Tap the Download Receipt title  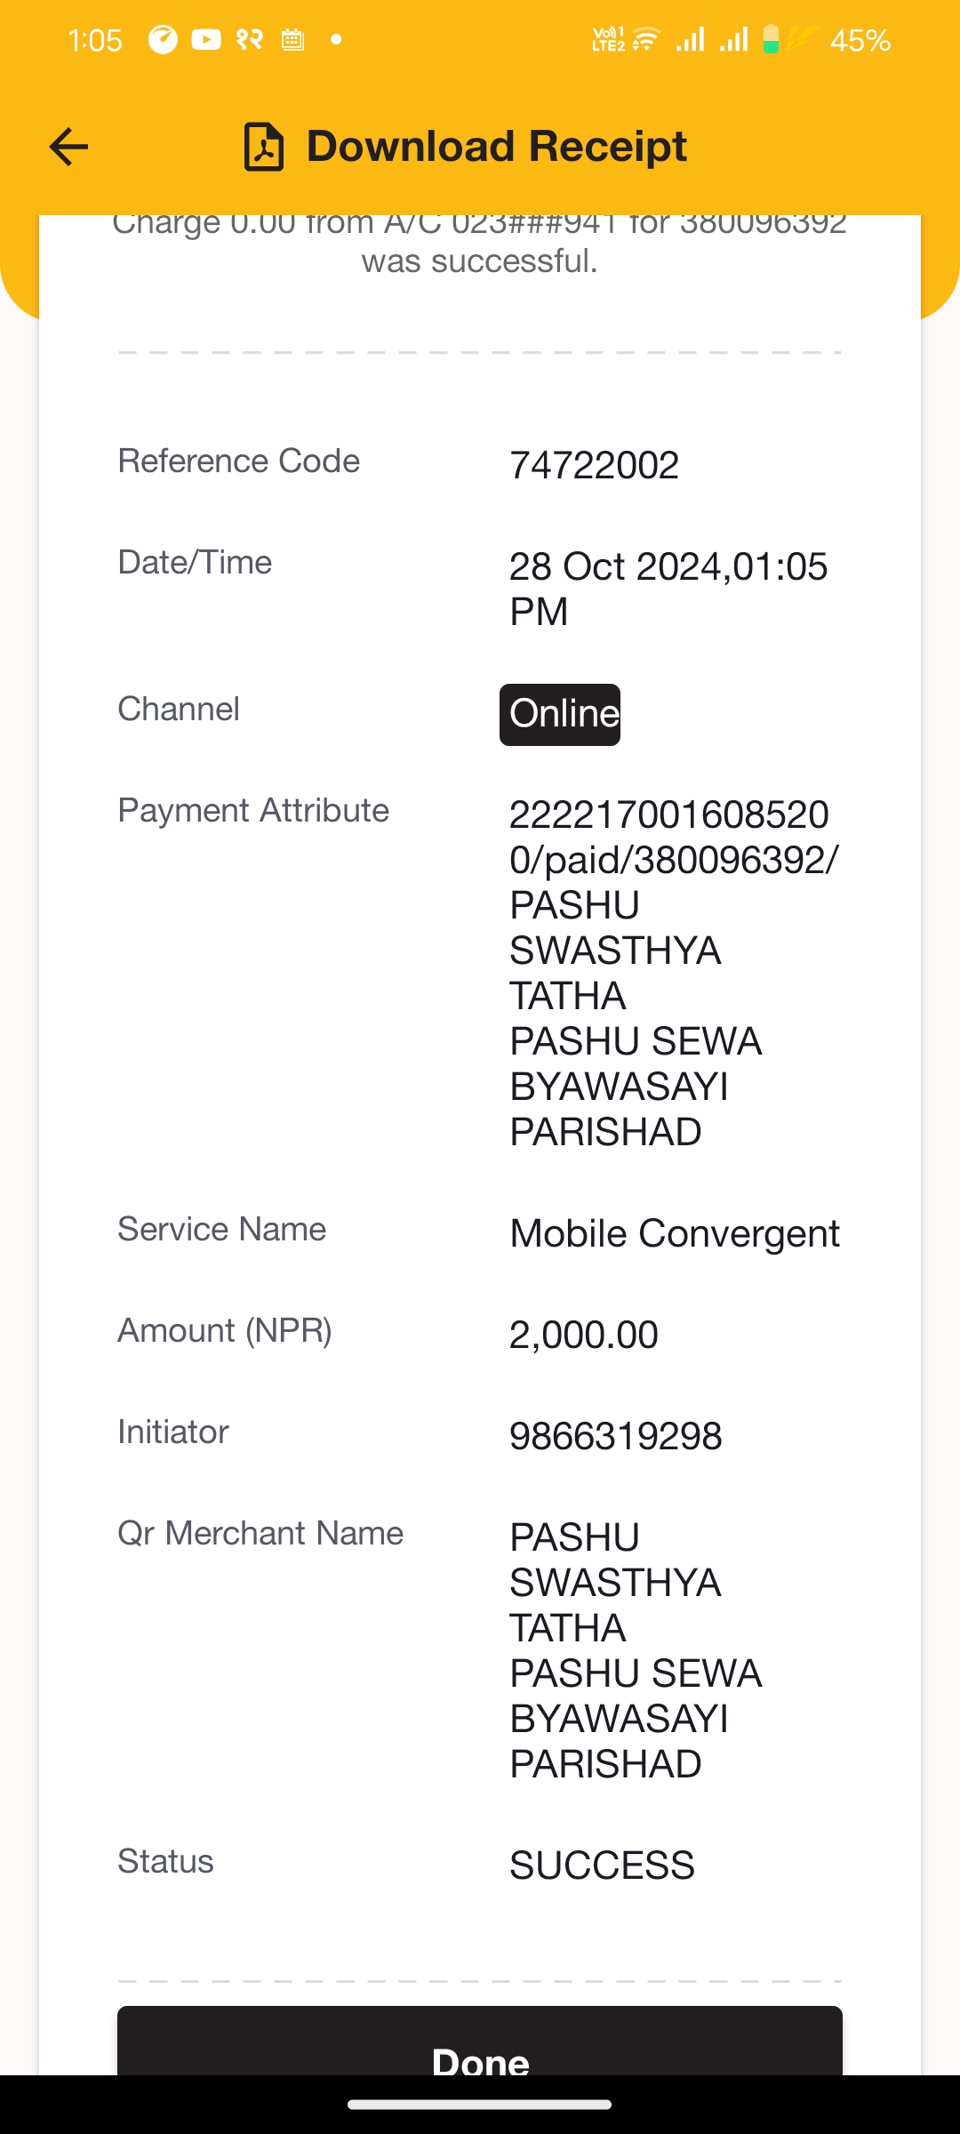pos(496,147)
